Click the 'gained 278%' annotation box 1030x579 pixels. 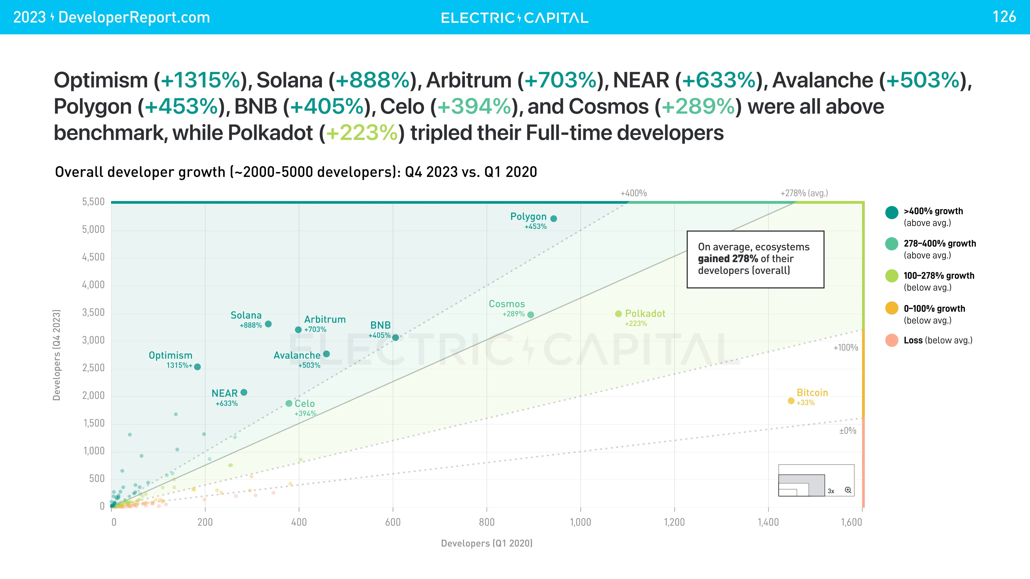coord(755,259)
